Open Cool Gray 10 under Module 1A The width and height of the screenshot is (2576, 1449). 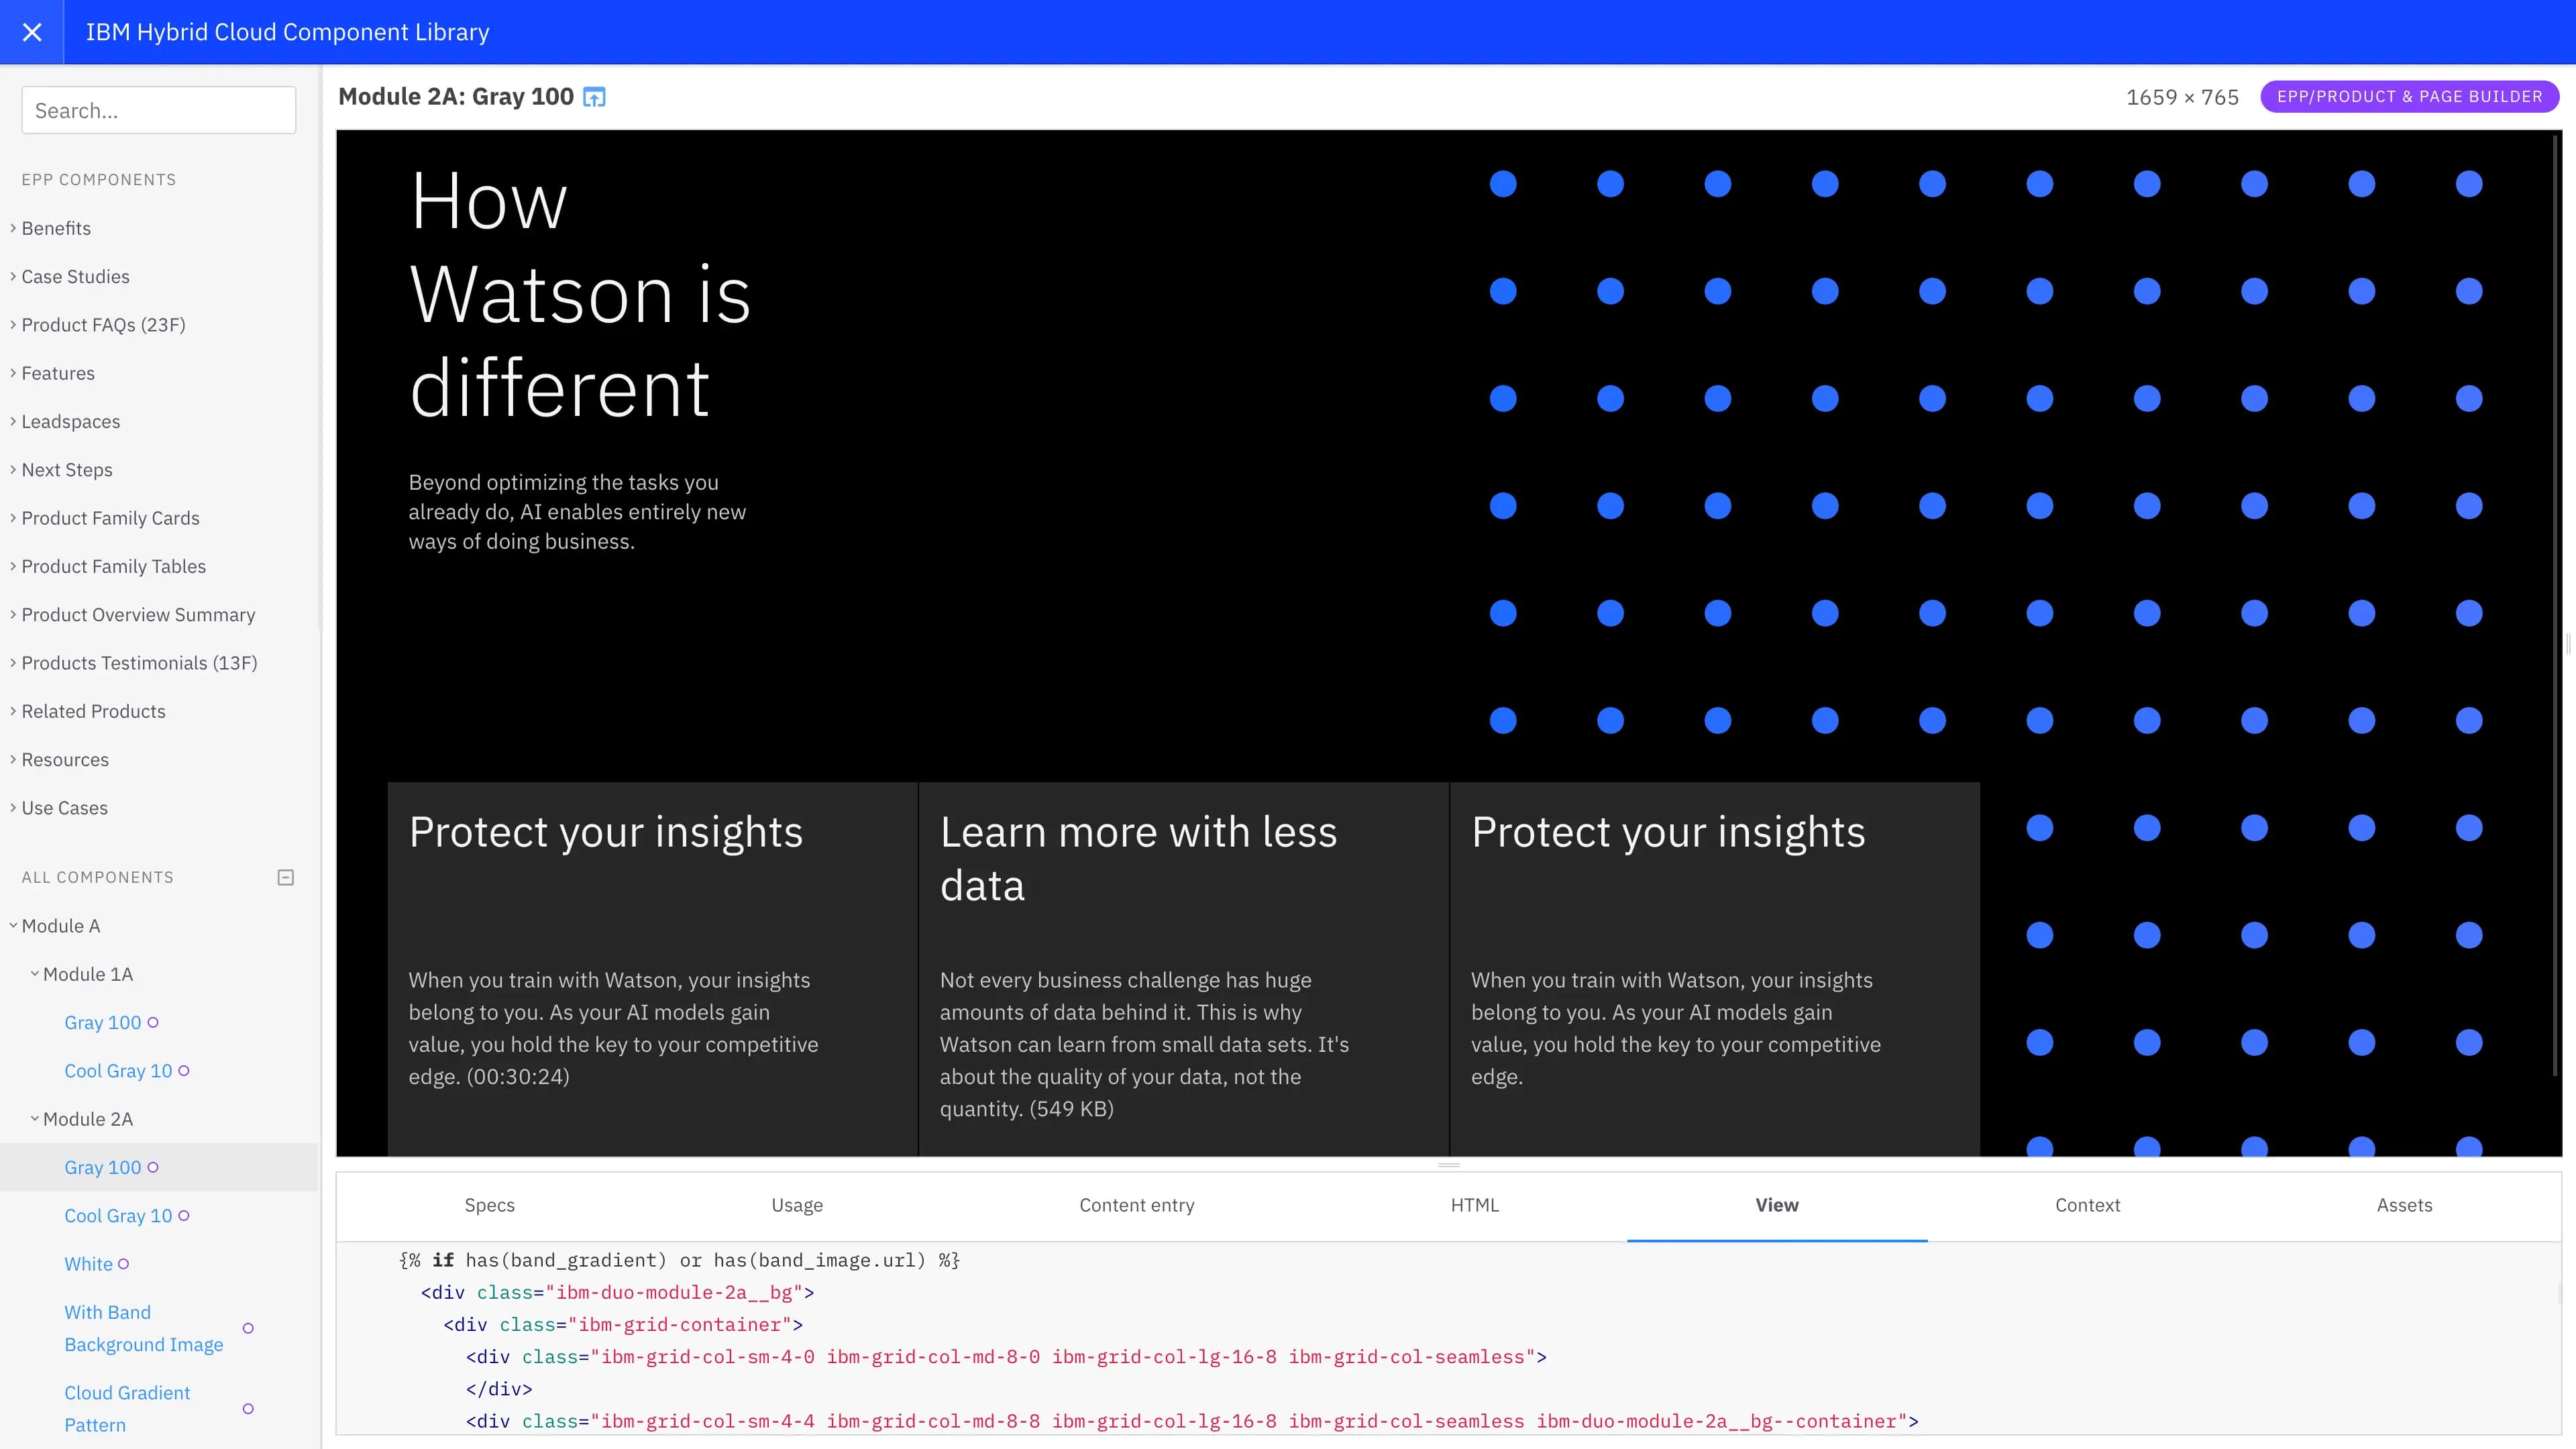(118, 1071)
